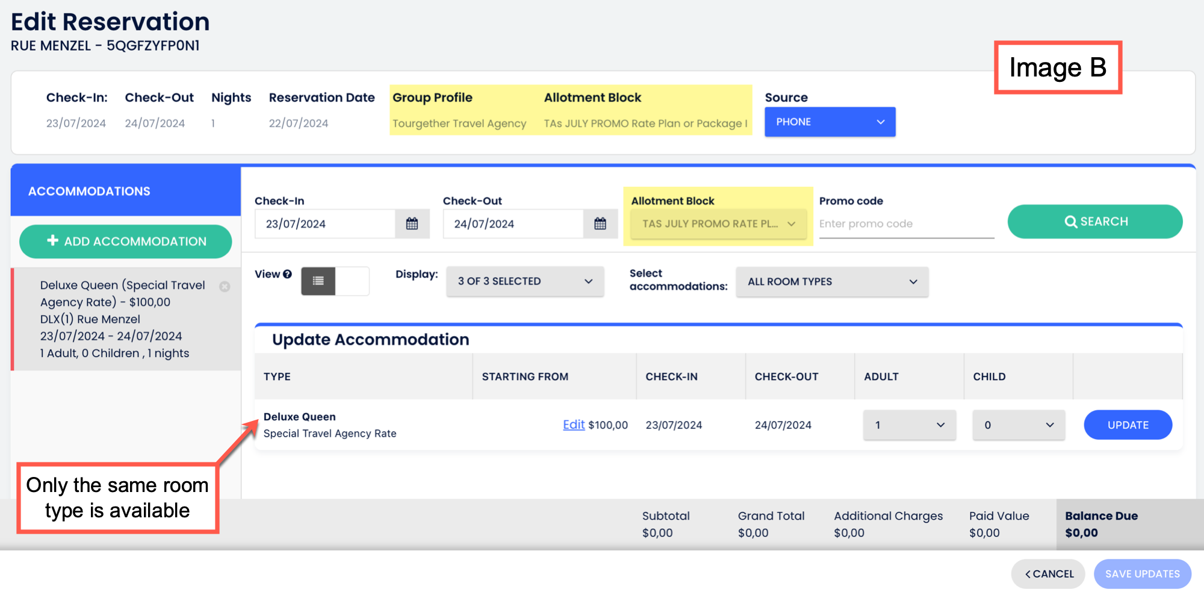1204x595 pixels.
Task: Select the list view icon
Action: point(318,281)
